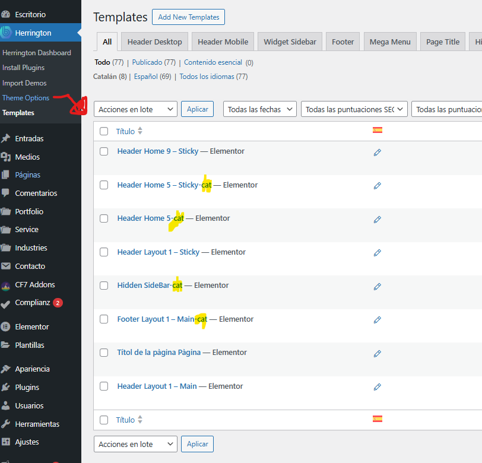Sort by Título using the header arrows
482x463 pixels.
(140, 131)
